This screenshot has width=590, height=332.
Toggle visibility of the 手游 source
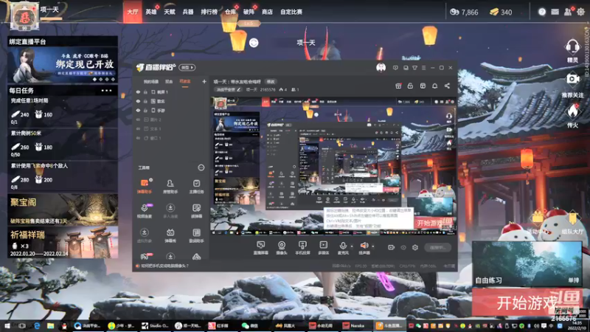[x=138, y=110]
